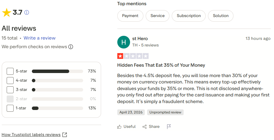Click the thumbs-up Useful icon

coord(119,127)
